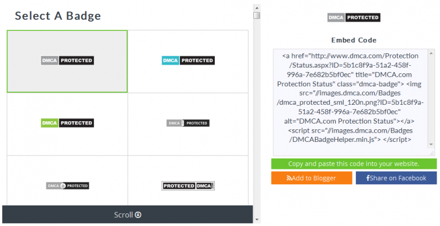This screenshot has height=226, width=440.
Task: Click the down-arrow icon next to Scroll
Action: [138, 215]
